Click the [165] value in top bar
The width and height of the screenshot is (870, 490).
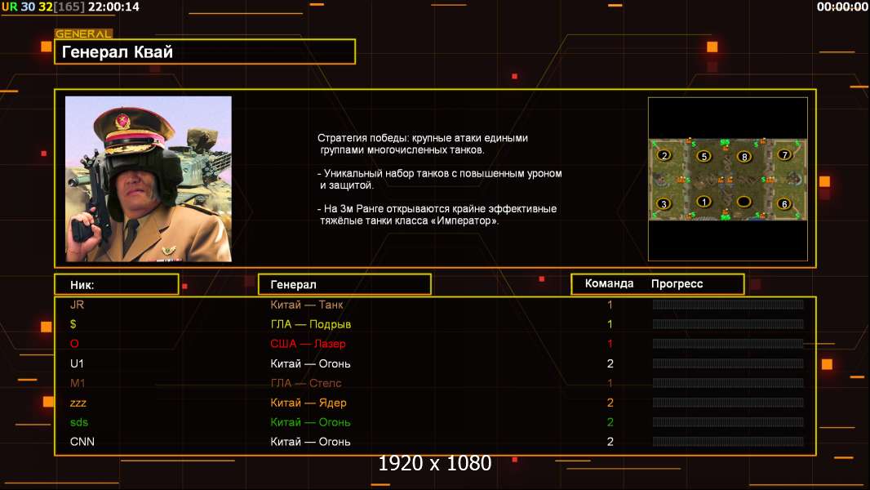click(69, 7)
